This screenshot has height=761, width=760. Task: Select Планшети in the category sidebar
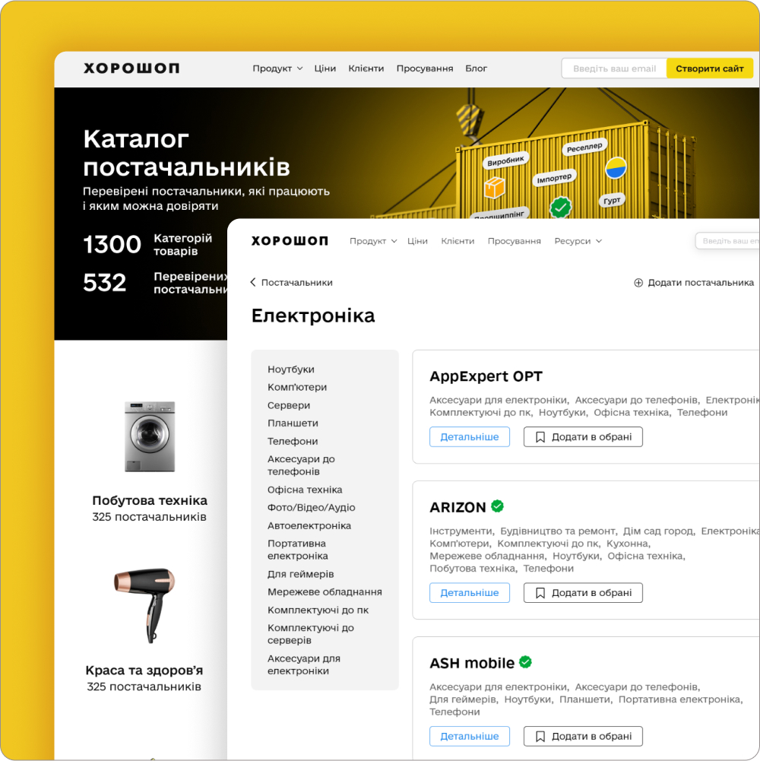[293, 423]
